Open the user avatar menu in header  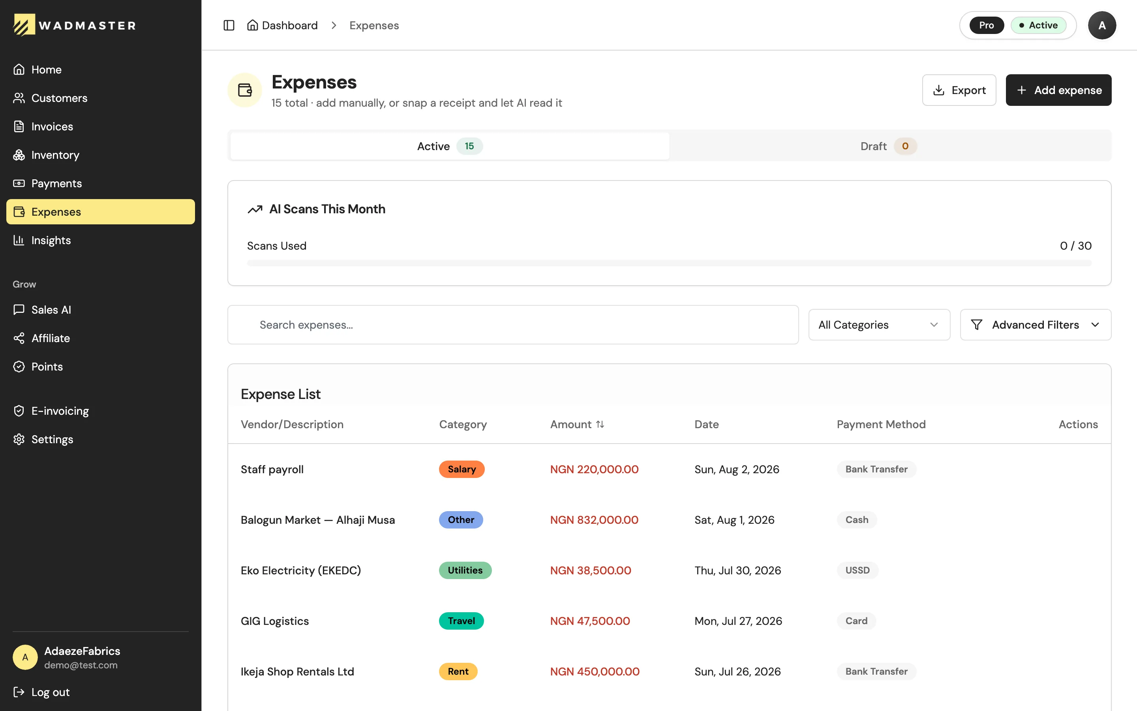pyautogui.click(x=1101, y=25)
